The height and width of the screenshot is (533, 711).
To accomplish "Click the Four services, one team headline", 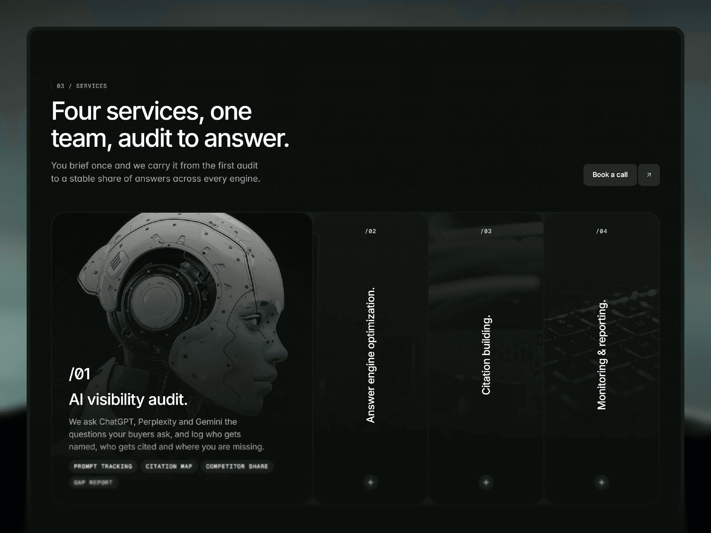I will pos(170,125).
